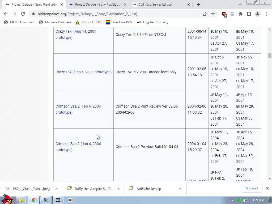Screen dimensions: 272x204
Task: Open uBlock Origin extension icon
Action: point(224,14)
